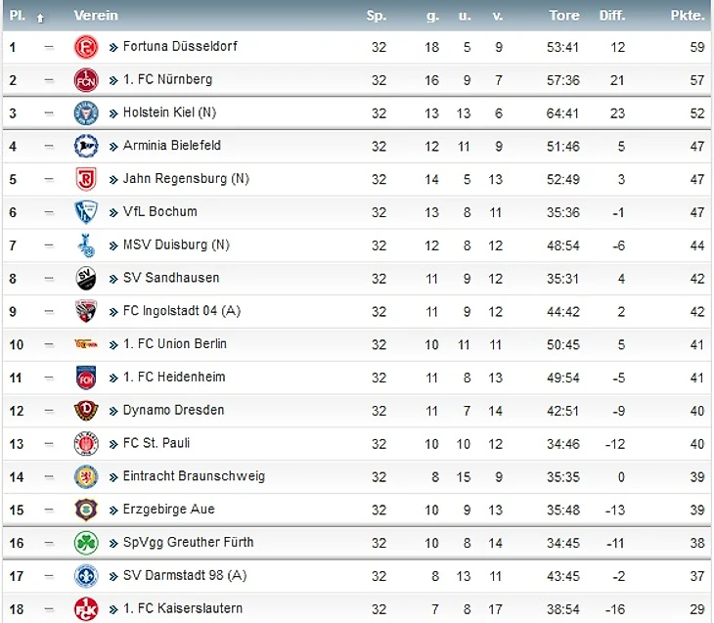
Task: Click the Tore column header
Action: tap(564, 16)
